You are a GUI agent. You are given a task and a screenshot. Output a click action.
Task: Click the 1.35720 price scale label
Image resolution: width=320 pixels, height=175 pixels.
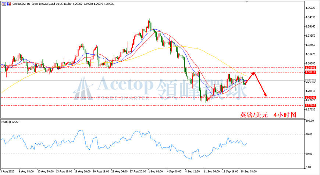click(310, 8)
